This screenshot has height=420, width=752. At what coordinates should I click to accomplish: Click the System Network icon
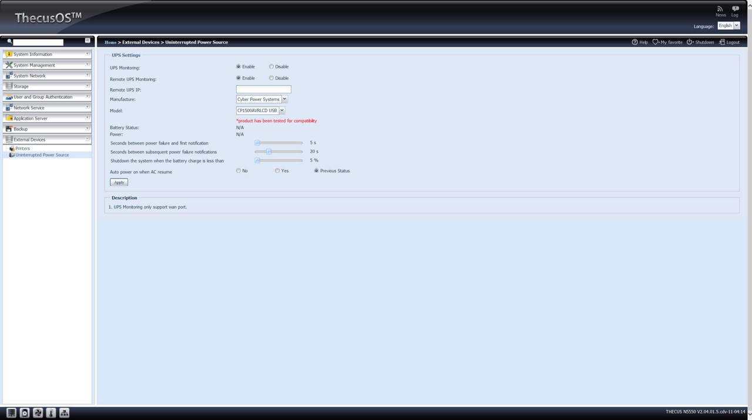coord(9,76)
